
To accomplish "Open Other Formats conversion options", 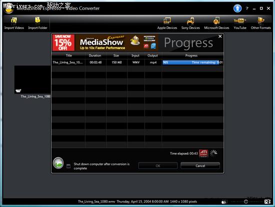I will coord(261,23).
